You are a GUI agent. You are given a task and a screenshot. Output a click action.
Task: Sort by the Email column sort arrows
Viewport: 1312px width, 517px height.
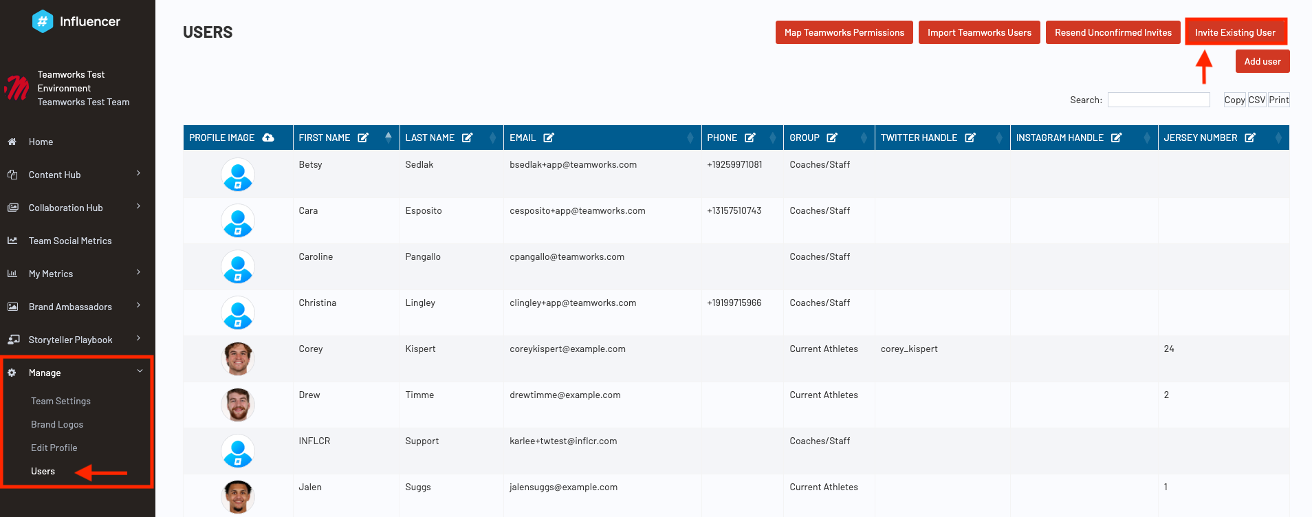(x=690, y=137)
